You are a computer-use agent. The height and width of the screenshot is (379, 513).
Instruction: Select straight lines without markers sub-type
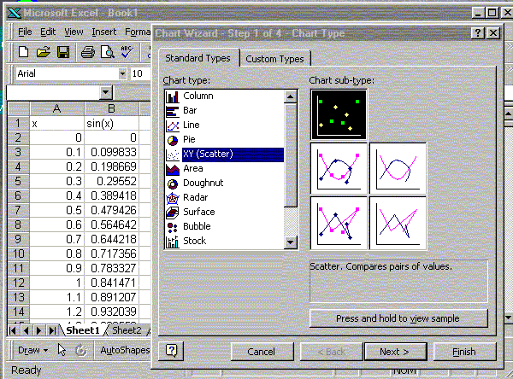pyautogui.click(x=398, y=223)
